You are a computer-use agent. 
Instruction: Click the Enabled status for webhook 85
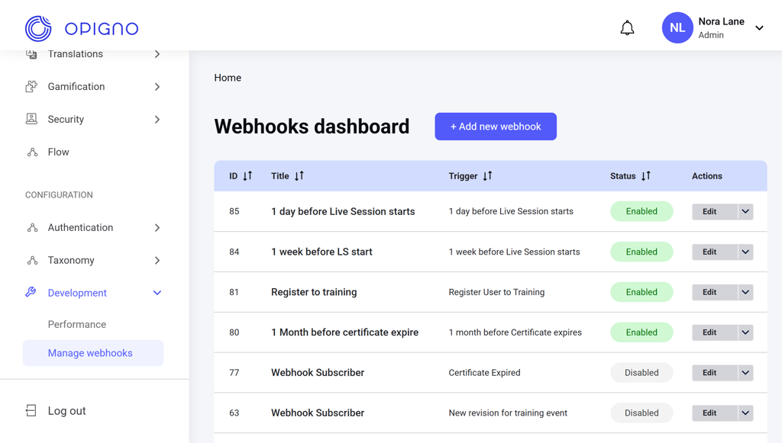[641, 211]
